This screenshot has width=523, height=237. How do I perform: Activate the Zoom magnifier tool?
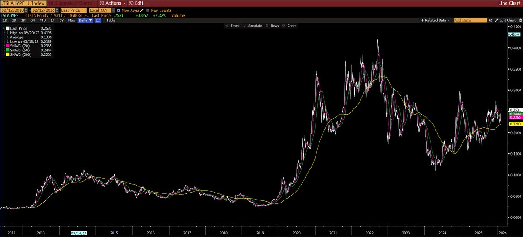(x=289, y=26)
